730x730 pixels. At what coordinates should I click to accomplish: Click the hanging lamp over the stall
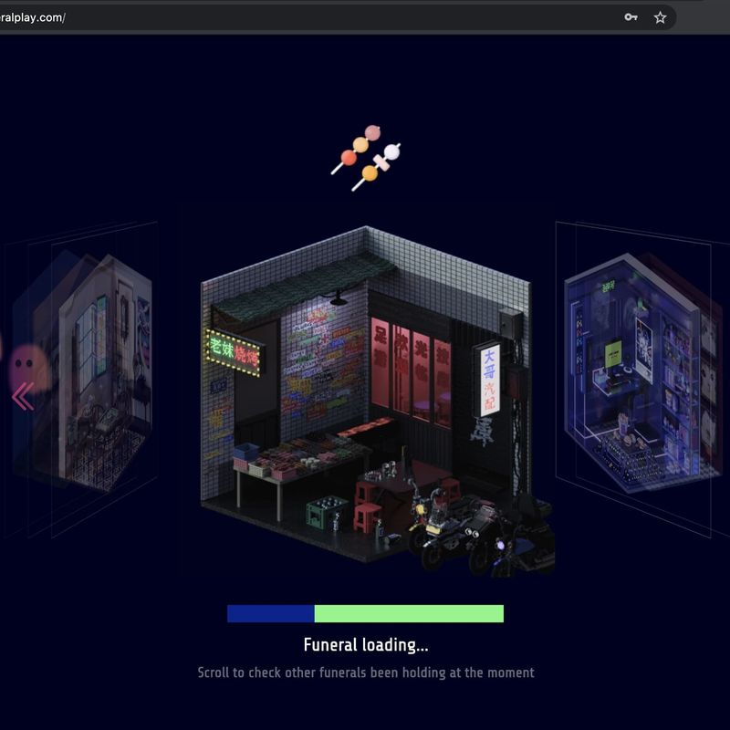(x=339, y=298)
